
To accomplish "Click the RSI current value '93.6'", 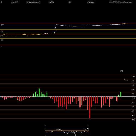I will (125, 24).
